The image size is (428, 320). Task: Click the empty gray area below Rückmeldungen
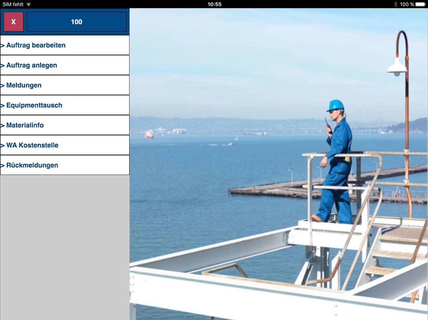point(65,247)
